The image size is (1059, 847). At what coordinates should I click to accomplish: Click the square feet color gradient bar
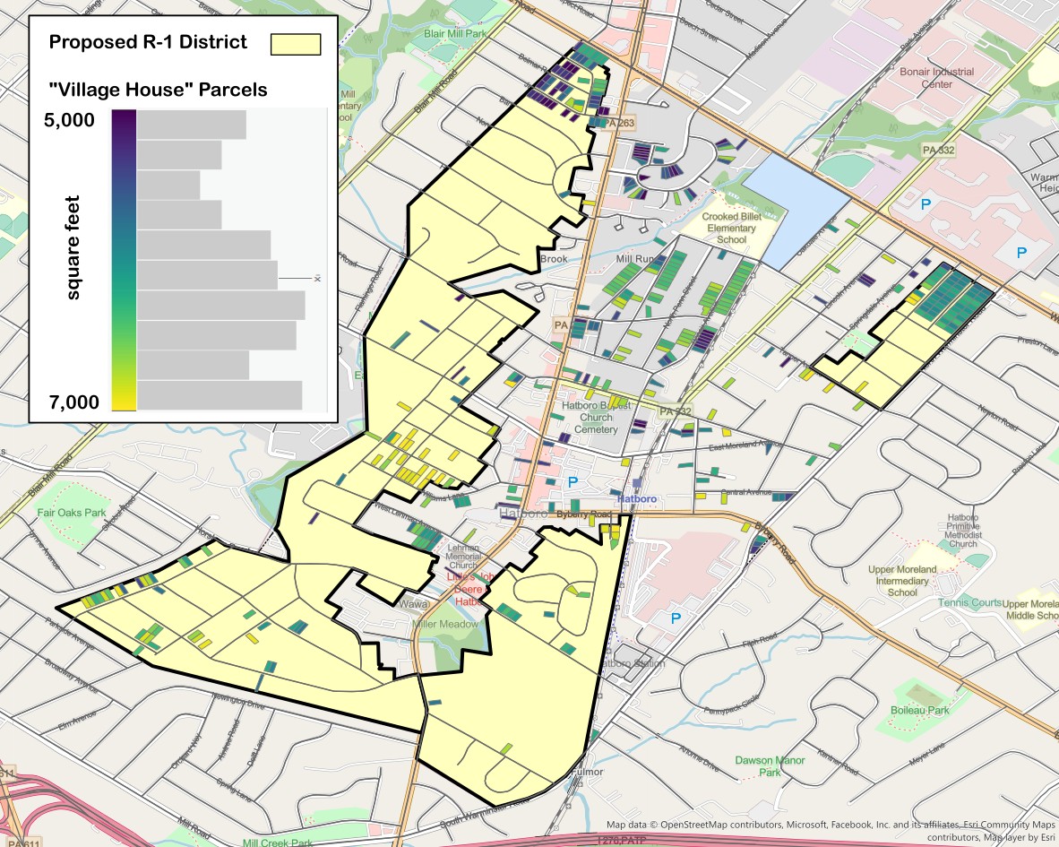point(124,260)
